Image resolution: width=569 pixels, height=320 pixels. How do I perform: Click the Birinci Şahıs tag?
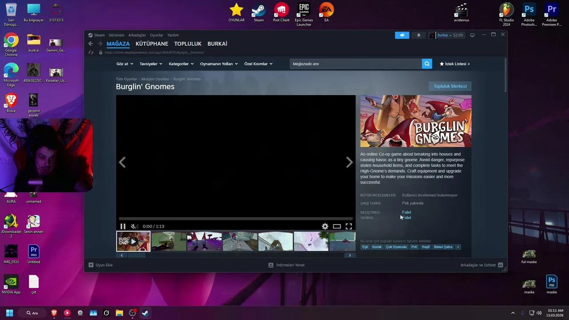point(443,247)
